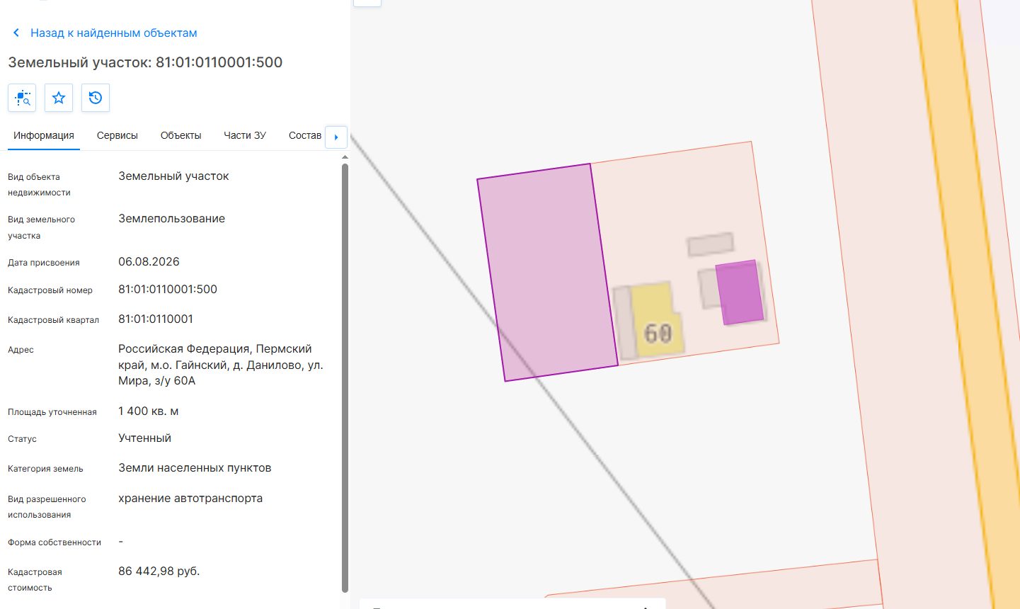Open the Состав tab
Screen dimensions: 1020x609
pos(305,135)
